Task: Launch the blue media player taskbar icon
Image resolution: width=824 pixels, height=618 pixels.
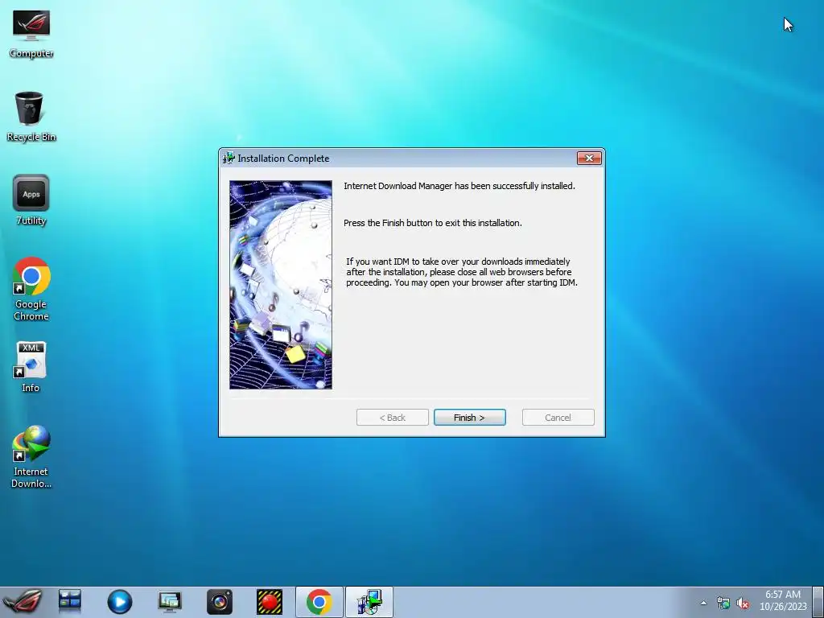Action: 119,602
